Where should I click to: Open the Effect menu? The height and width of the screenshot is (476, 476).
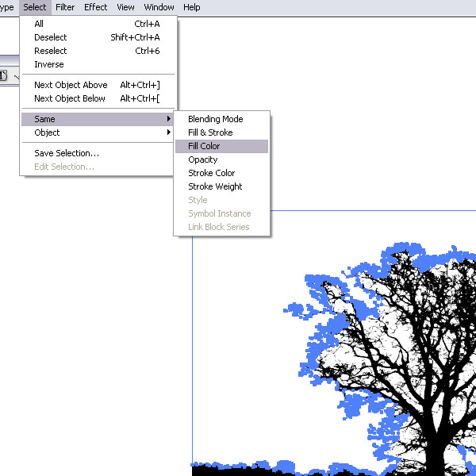point(96,7)
